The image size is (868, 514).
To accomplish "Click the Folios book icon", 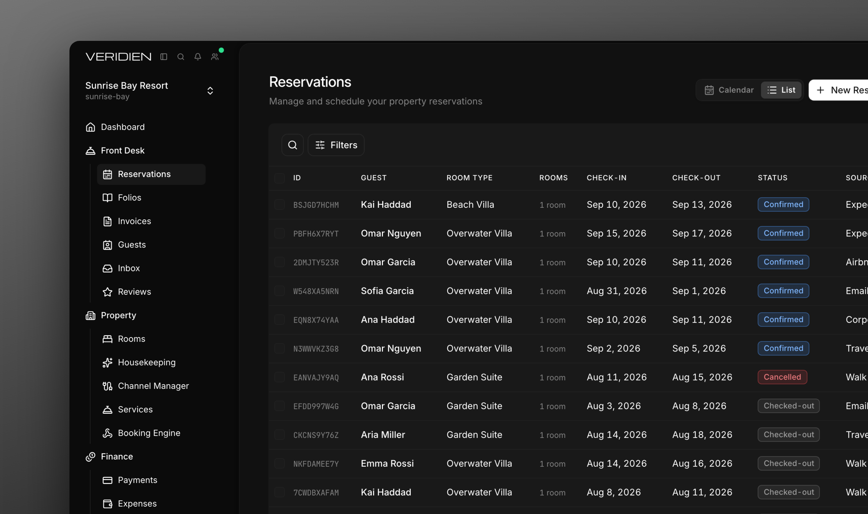I will (108, 198).
